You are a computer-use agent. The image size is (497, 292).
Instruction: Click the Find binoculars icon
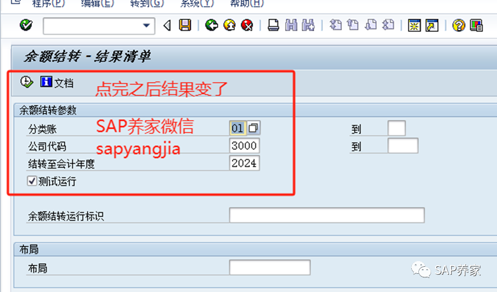coord(291,25)
